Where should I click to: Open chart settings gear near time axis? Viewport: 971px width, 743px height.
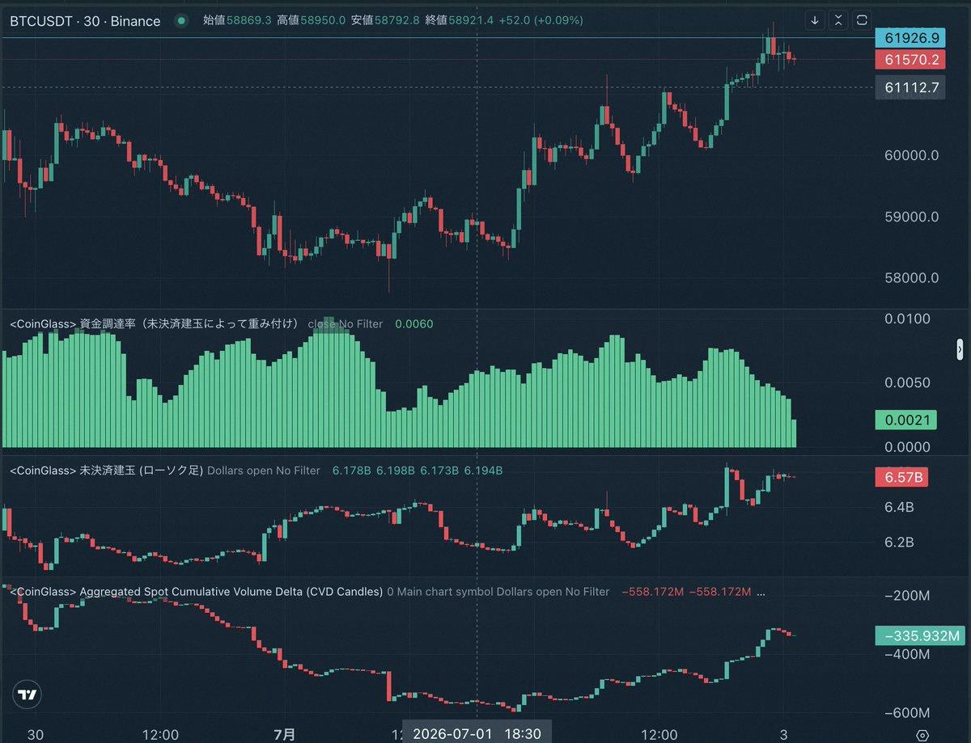pyautogui.click(x=922, y=735)
